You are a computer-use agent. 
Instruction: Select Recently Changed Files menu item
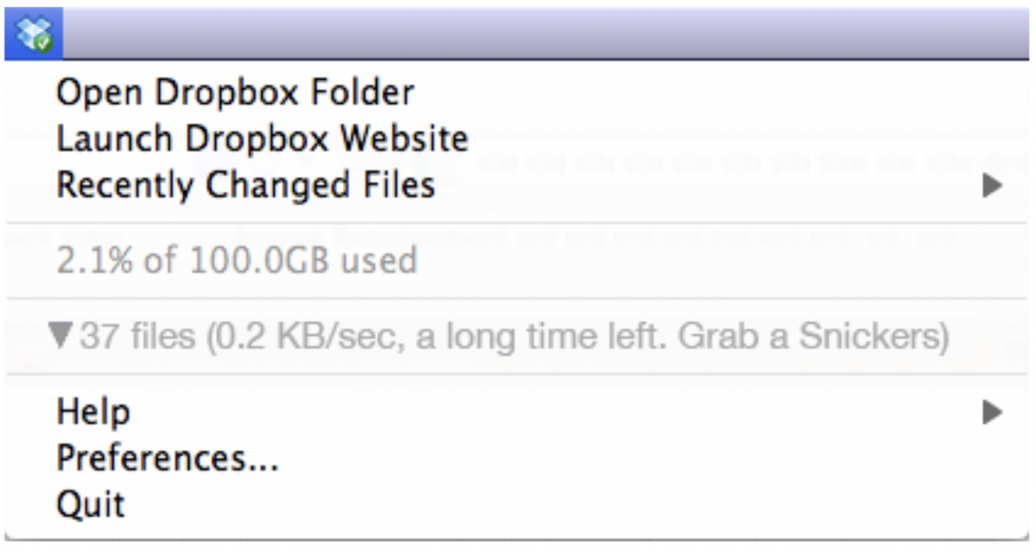coord(246,185)
